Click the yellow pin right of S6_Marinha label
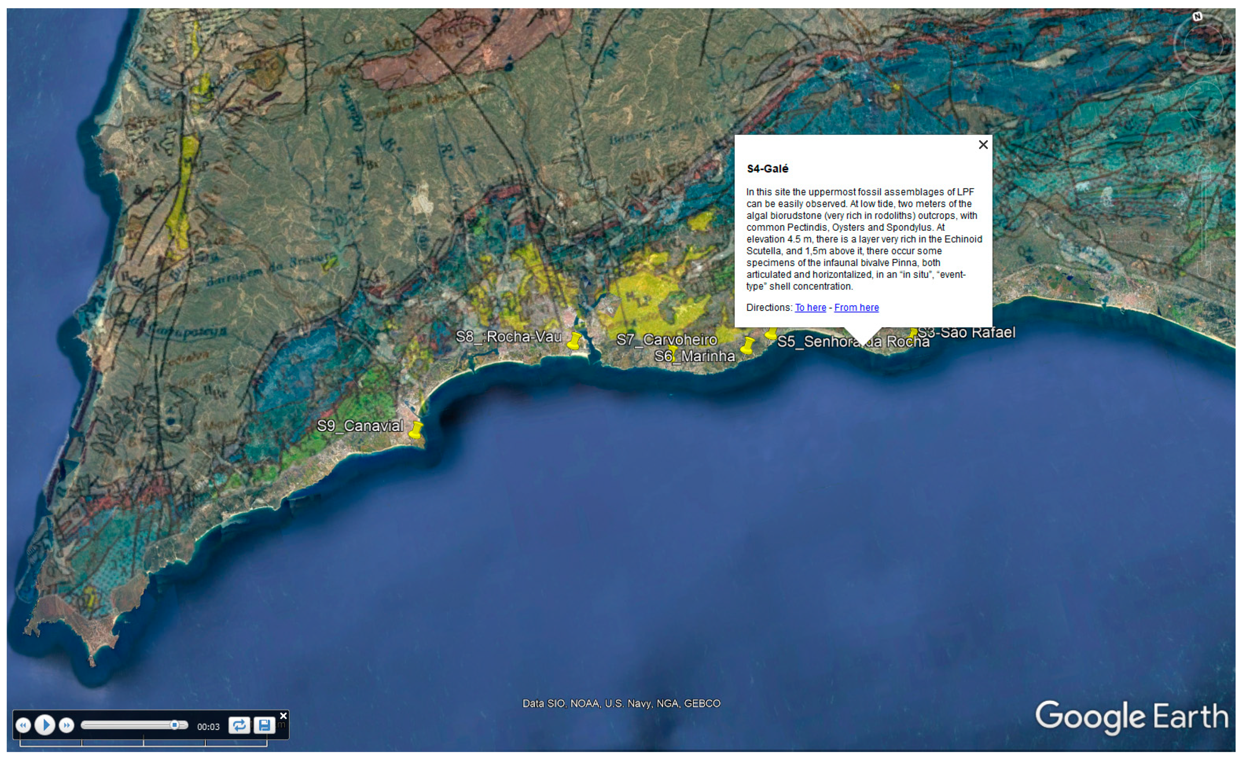 pyautogui.click(x=747, y=346)
